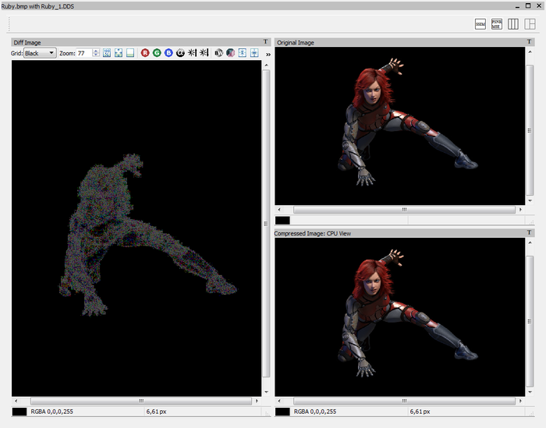This screenshot has width=546, height=428.
Task: Expand the Diff Image toolbar overflow chevron
Action: [x=268, y=54]
